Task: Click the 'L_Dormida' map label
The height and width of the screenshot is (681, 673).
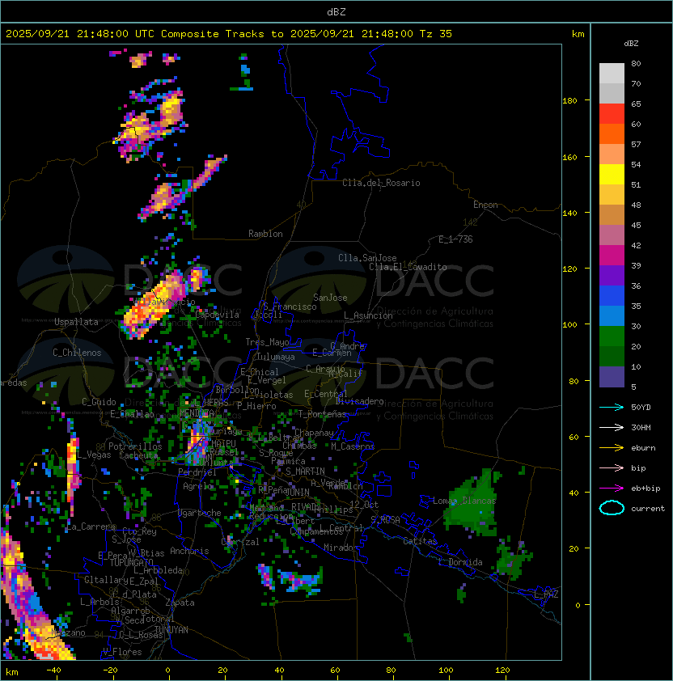Action: 460,562
